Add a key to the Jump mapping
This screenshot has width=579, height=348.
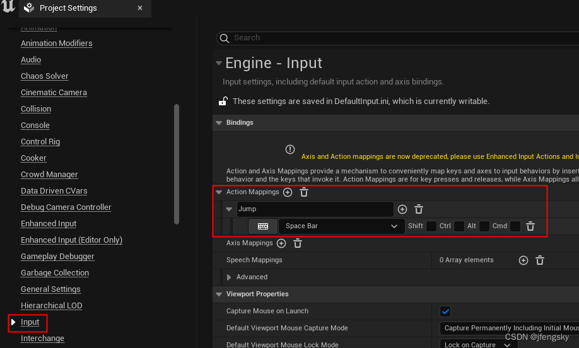(x=402, y=209)
